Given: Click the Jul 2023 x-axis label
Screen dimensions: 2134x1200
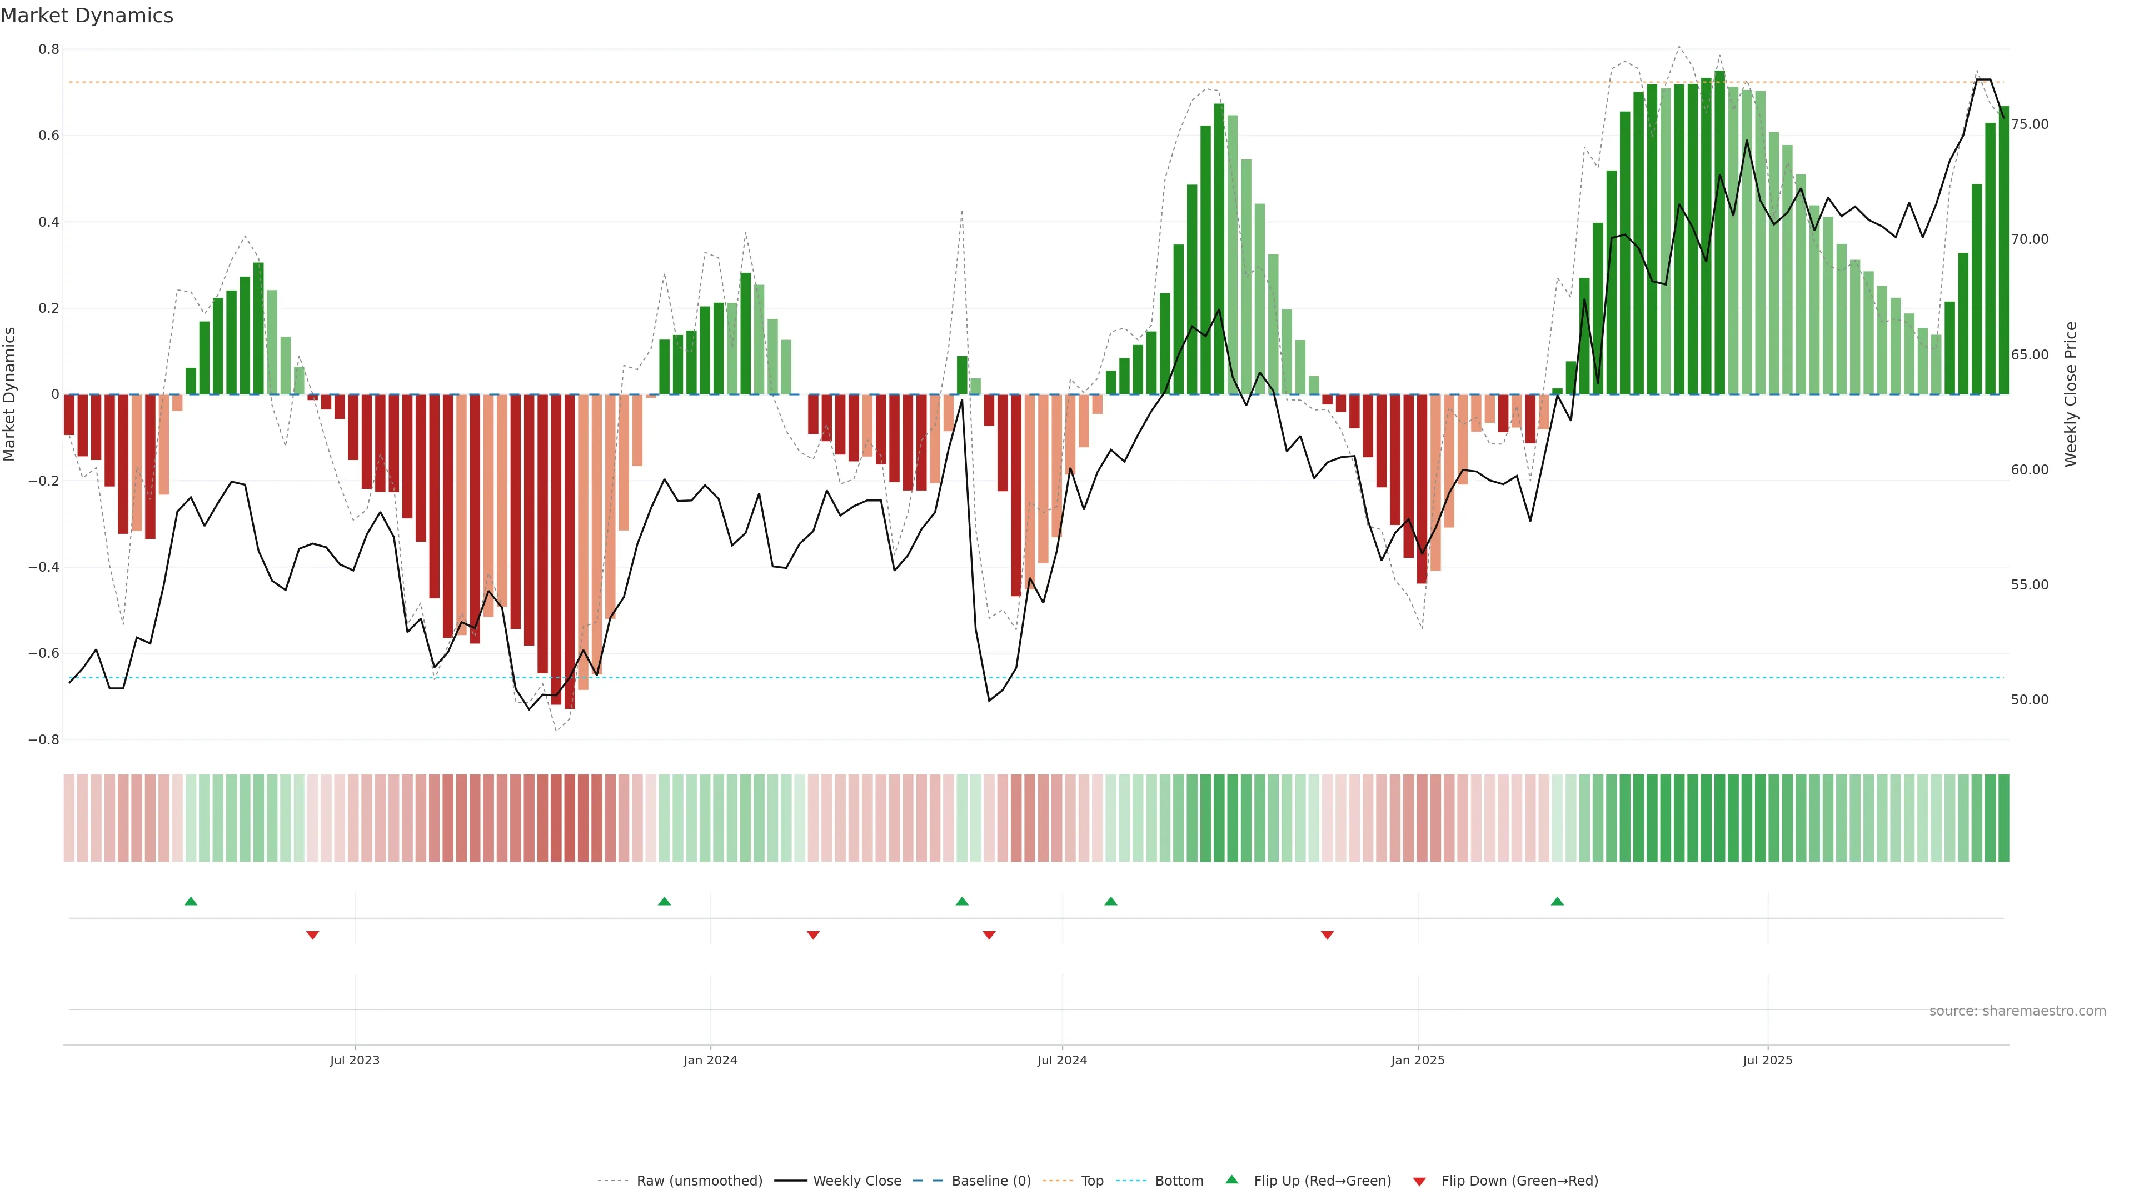Looking at the screenshot, I should point(355,1060).
